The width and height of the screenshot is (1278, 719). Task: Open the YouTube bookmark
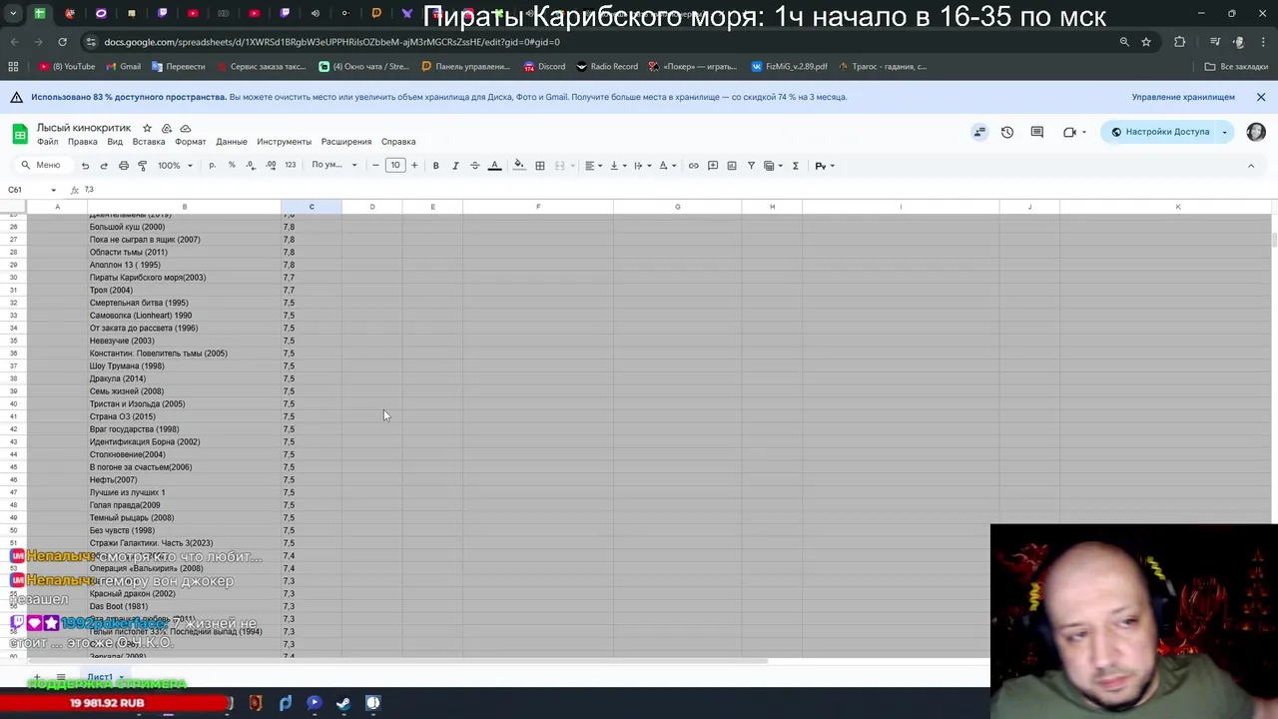[67, 67]
